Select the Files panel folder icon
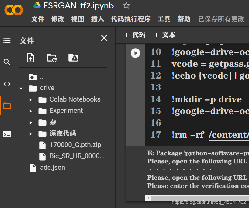Image resolution: width=249 pixels, height=208 pixels. pos(7,106)
